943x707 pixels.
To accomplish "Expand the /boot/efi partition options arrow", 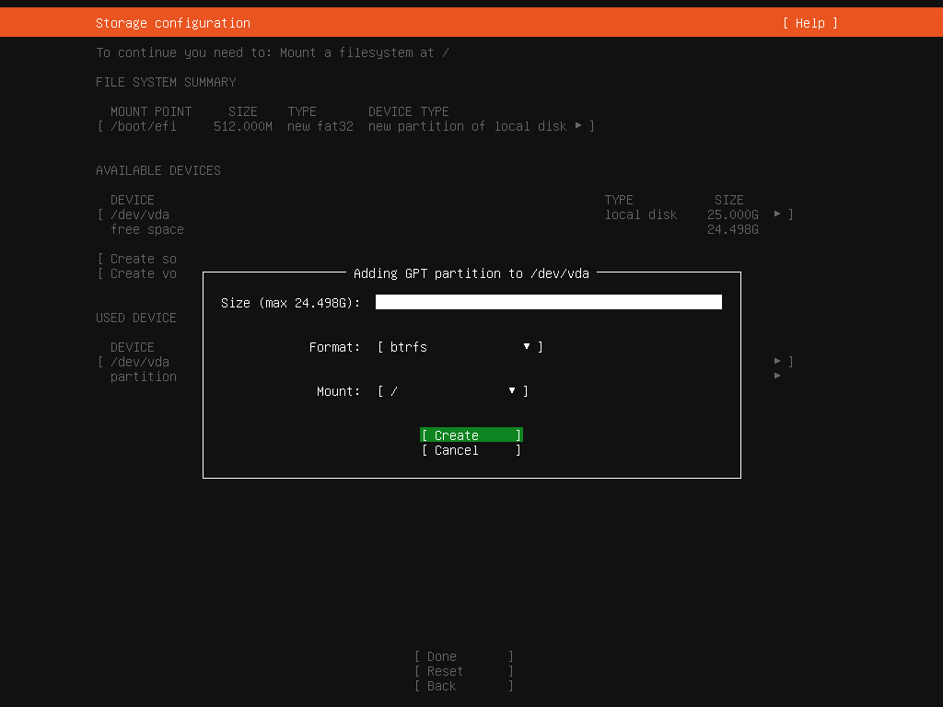I will pyautogui.click(x=580, y=126).
